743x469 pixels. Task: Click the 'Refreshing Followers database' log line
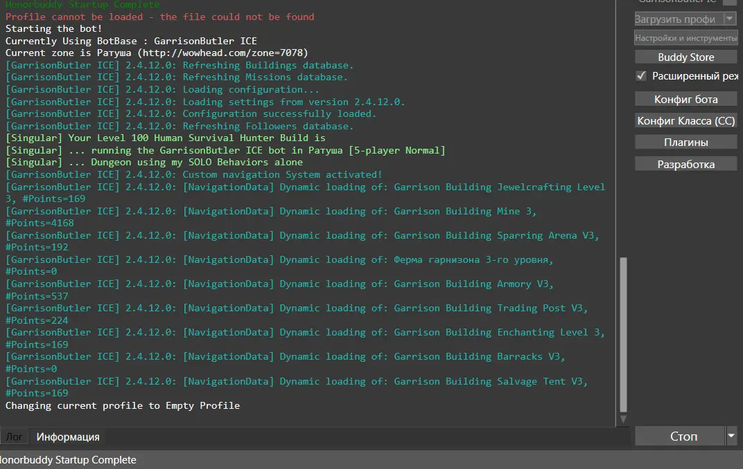click(180, 126)
